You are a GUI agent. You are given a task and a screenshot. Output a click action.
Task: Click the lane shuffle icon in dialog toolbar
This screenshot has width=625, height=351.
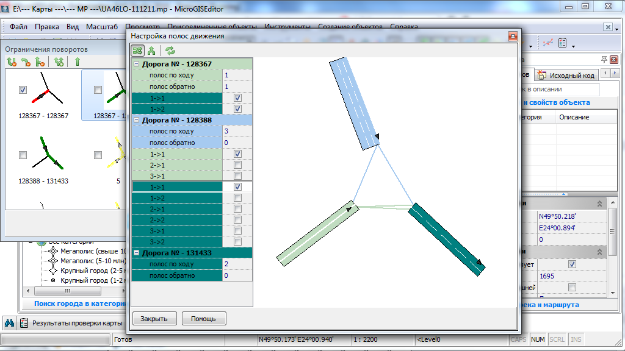pos(138,51)
